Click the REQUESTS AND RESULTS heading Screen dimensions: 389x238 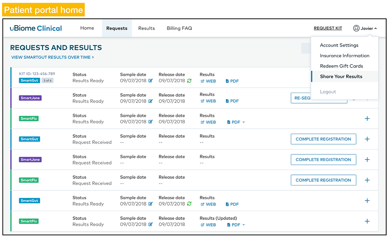[x=56, y=47]
